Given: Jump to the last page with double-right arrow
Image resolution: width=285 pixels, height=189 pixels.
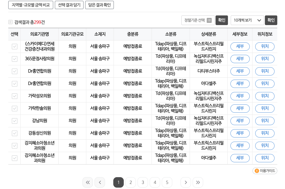Looking at the screenshot, I should pos(198,182).
